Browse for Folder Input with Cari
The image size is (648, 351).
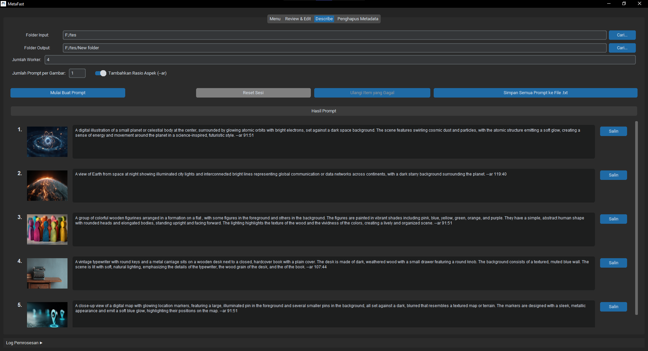tap(622, 35)
